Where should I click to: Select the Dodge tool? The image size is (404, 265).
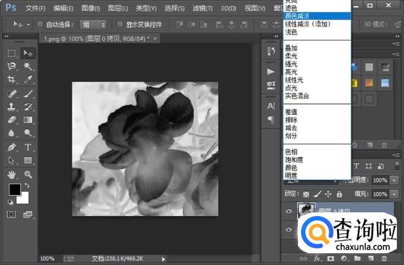pos(28,133)
